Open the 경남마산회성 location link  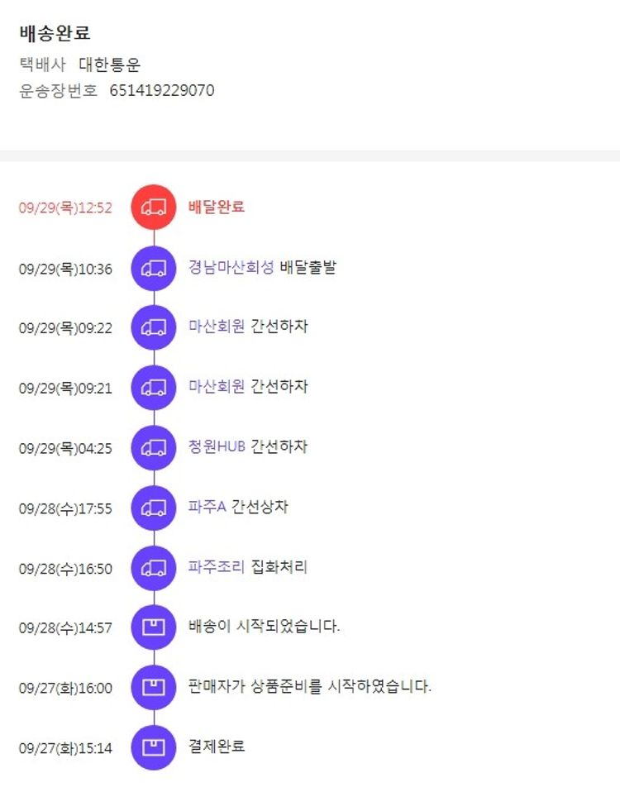[x=231, y=267]
